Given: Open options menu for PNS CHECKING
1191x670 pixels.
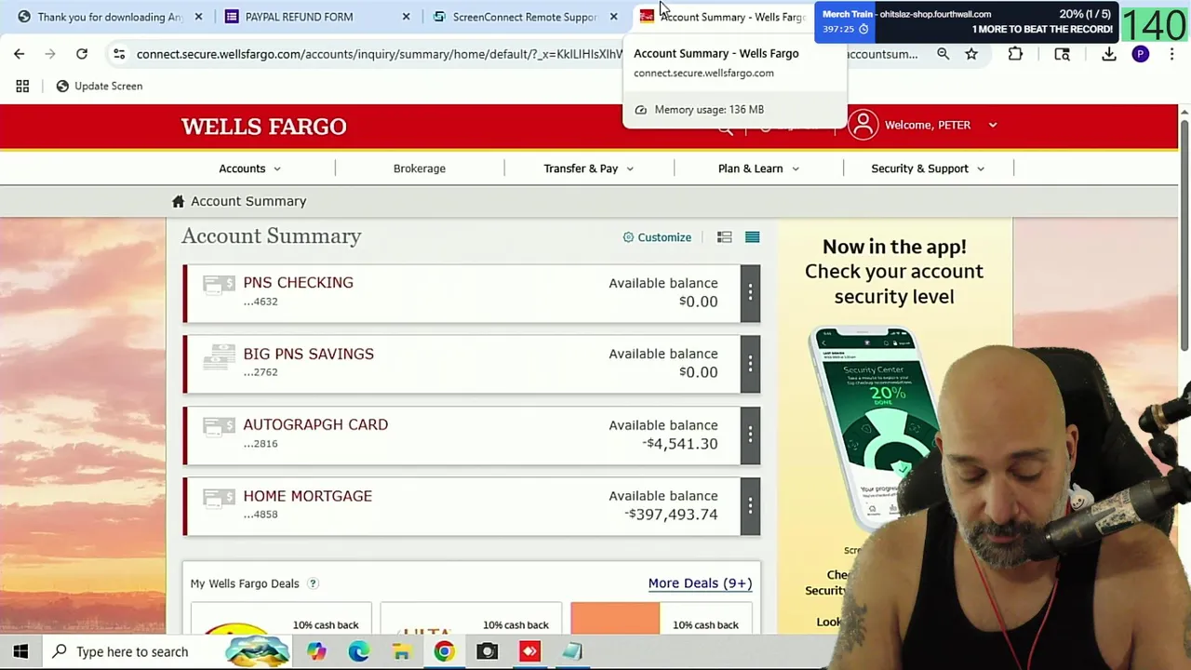Looking at the screenshot, I should pos(750,293).
